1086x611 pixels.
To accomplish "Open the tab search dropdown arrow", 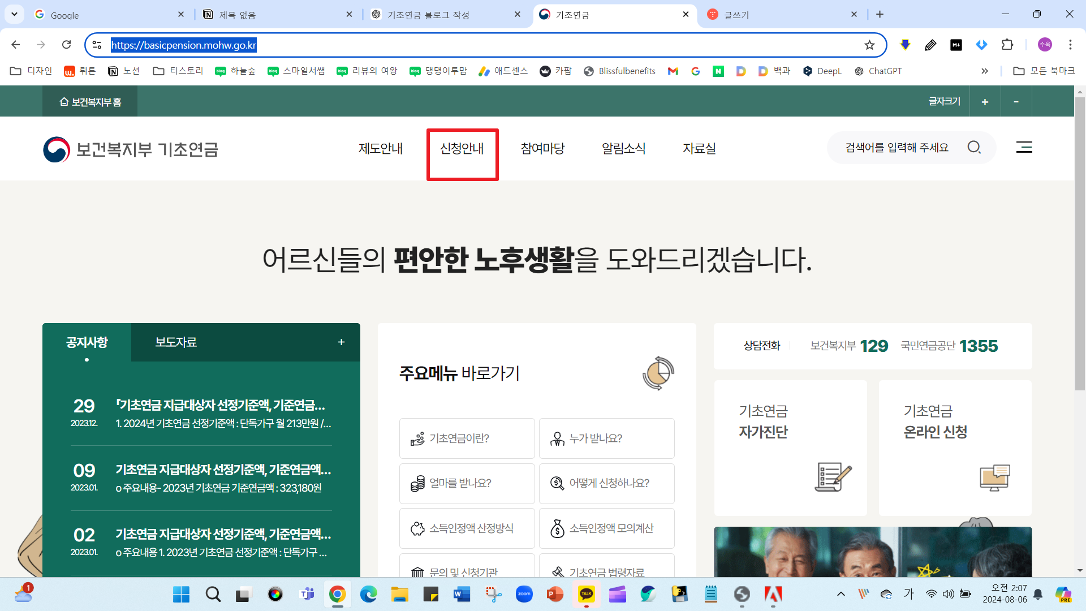I will tap(14, 14).
